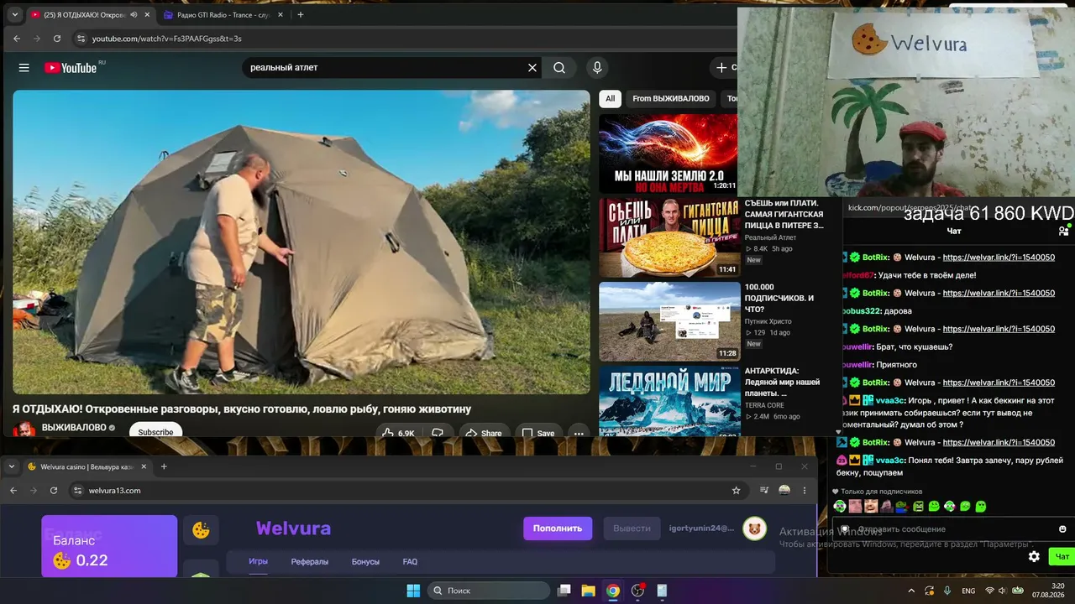Image resolution: width=1075 pixels, height=604 pixels.
Task: Reload the YouTube page
Action: pos(57,39)
